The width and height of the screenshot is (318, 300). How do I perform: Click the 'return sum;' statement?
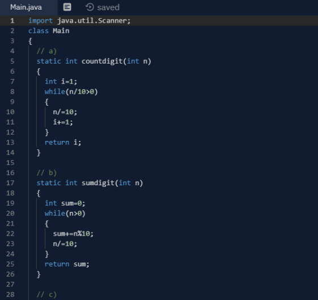tap(67, 264)
